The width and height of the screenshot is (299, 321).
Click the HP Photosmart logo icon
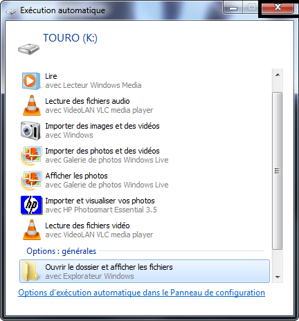(x=32, y=205)
